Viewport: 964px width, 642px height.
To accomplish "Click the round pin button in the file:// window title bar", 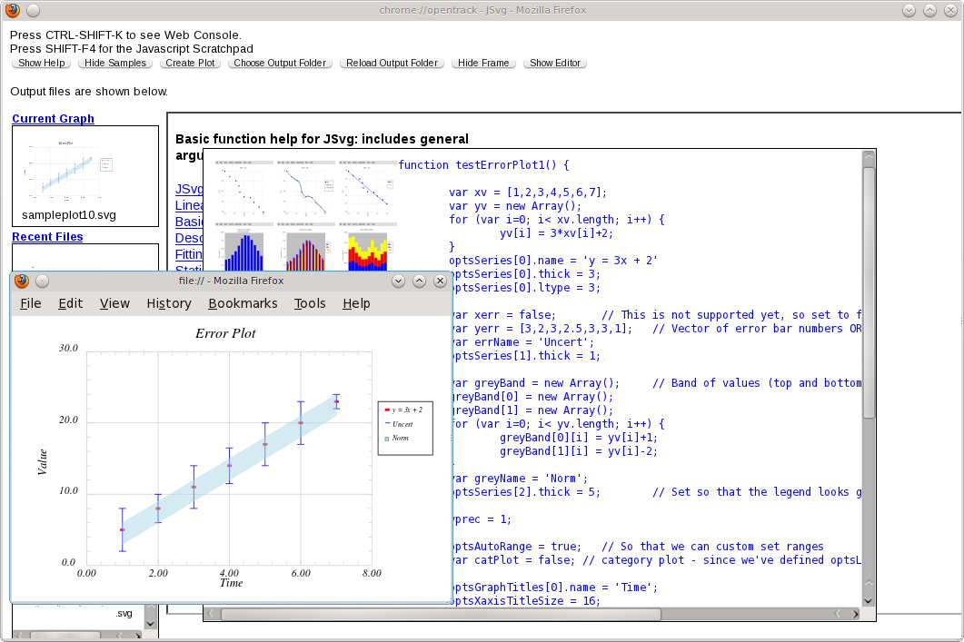I will [x=42, y=281].
